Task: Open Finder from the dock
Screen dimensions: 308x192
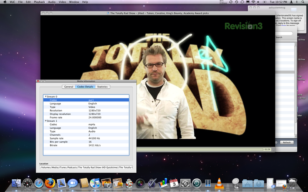Action: [16, 183]
